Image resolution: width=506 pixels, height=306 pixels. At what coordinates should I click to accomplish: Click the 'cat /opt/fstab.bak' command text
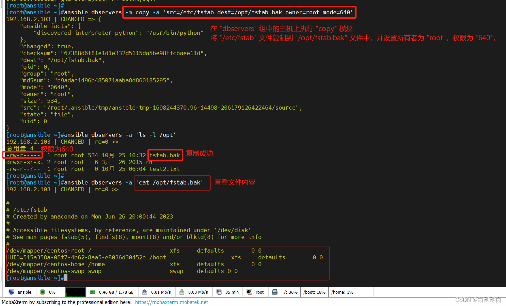pos(169,182)
